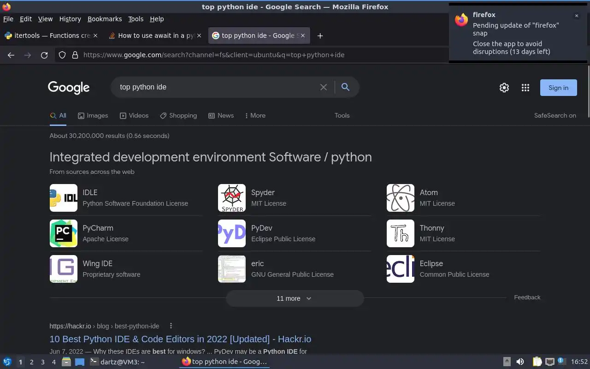Viewport: 590px width, 369px height.
Task: View site security padlock information
Action: [75, 55]
